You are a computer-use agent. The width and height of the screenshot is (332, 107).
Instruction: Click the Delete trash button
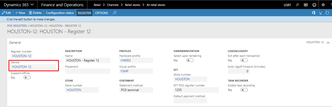pyautogui.click(x=35, y=13)
